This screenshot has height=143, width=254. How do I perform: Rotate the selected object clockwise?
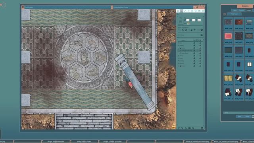pyautogui.click(x=186, y=30)
